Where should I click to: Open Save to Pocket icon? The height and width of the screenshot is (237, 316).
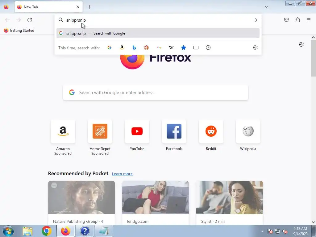coord(286,20)
